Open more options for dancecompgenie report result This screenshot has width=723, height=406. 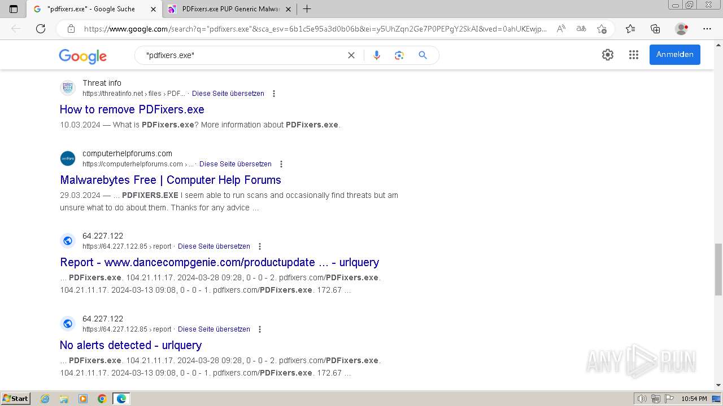click(260, 246)
